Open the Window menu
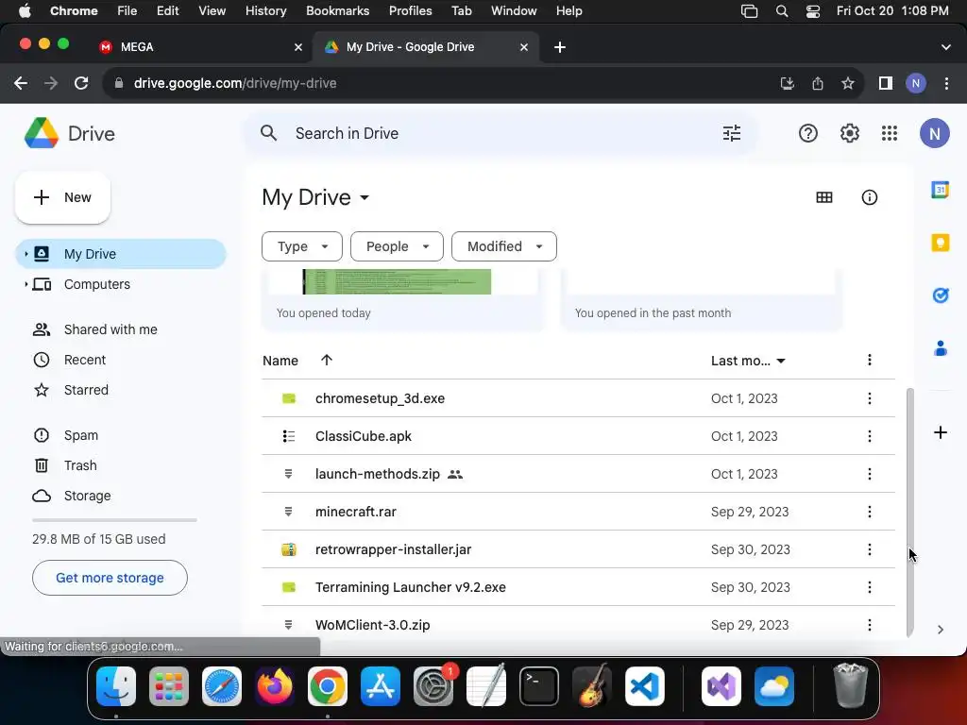967x725 pixels. coord(514,11)
